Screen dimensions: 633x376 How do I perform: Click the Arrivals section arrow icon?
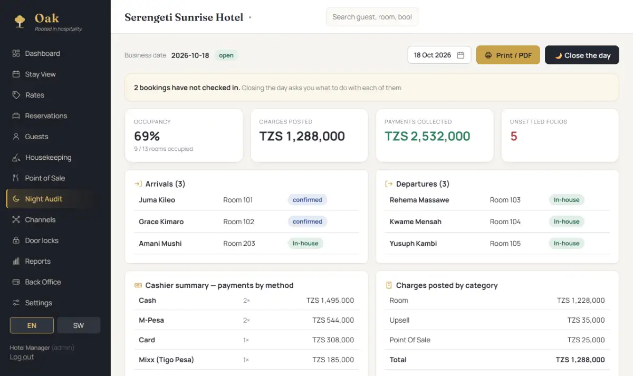click(x=138, y=184)
